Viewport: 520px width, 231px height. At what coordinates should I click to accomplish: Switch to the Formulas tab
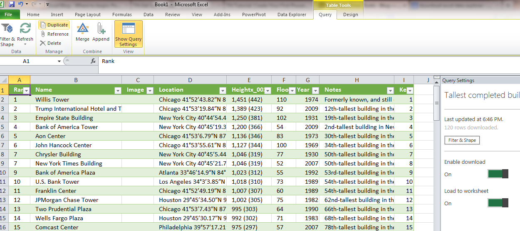click(x=122, y=15)
